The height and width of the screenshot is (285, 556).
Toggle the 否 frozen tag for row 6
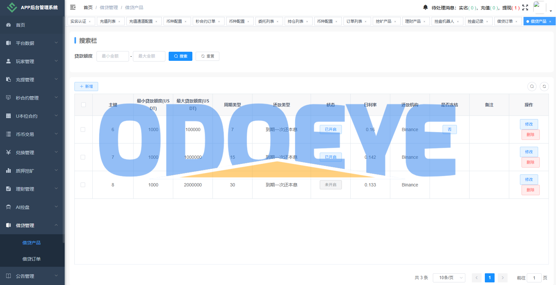pos(449,129)
